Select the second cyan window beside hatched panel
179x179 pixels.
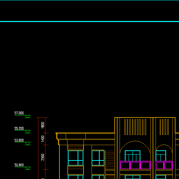click(98, 158)
